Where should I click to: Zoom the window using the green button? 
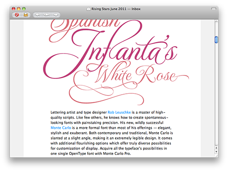point(24,9)
